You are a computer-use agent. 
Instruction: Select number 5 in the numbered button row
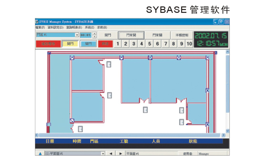pyautogui.click(x=150, y=44)
